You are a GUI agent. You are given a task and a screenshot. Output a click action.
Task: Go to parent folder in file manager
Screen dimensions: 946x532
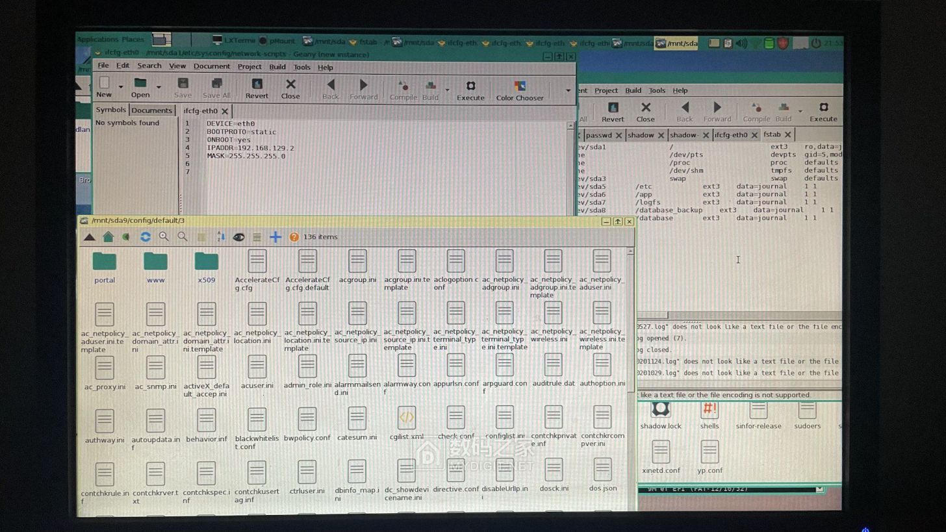click(90, 237)
